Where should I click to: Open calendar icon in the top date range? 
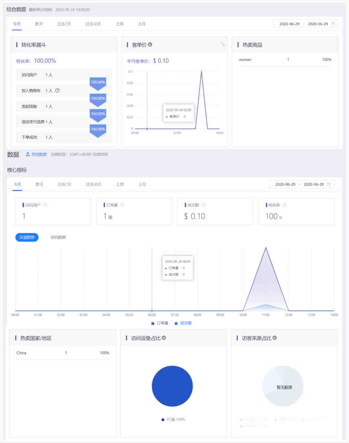[x=333, y=24]
